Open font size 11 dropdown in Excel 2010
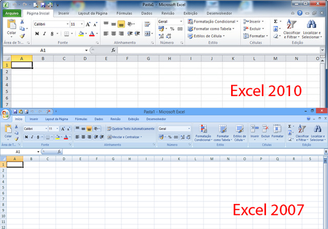328x229 pixels. point(82,24)
